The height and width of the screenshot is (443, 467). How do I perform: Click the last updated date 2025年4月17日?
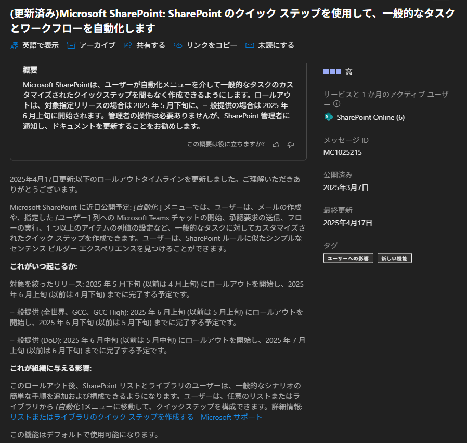(348, 223)
